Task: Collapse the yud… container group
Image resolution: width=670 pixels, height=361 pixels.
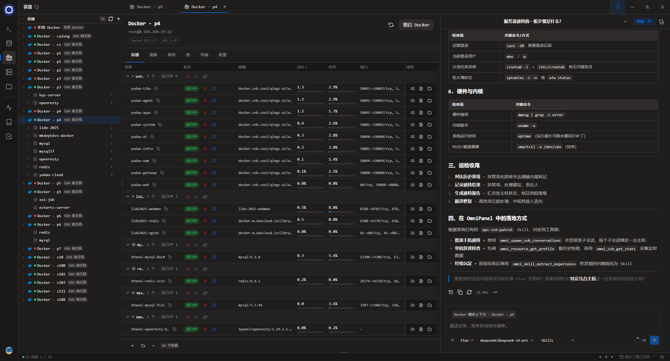Action: 127,76
